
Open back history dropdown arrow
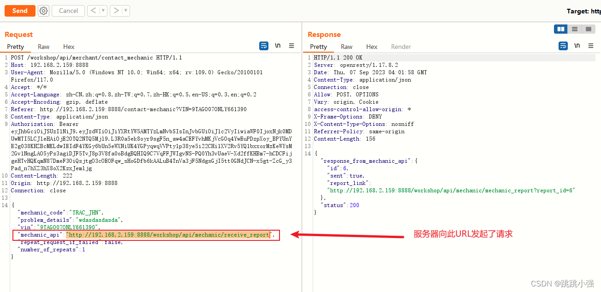point(103,11)
